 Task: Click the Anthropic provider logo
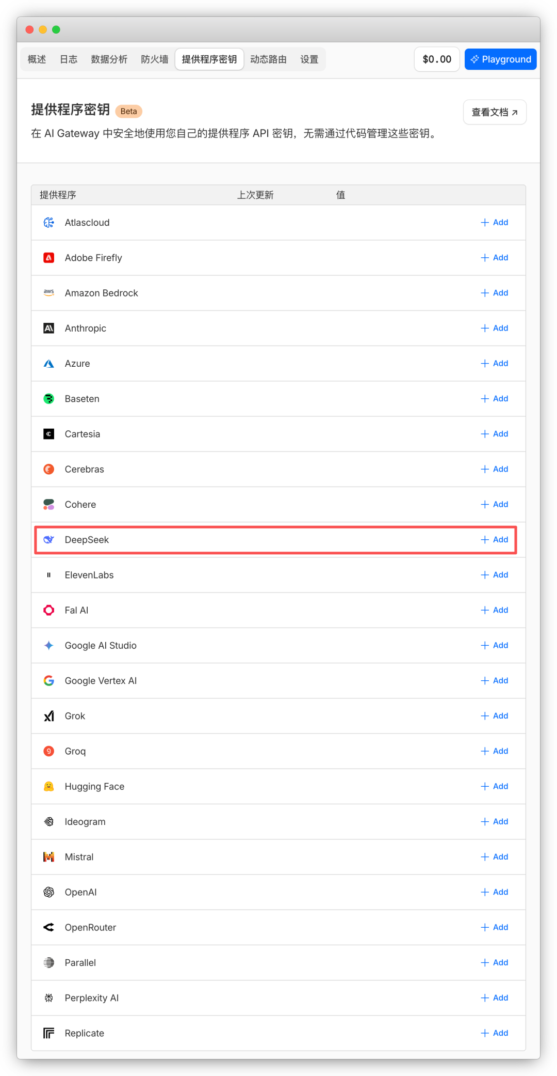click(x=48, y=328)
